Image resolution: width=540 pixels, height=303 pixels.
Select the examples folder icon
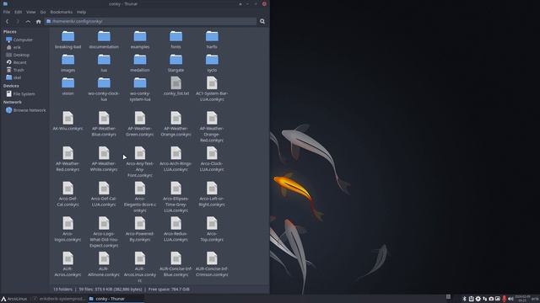(x=140, y=36)
